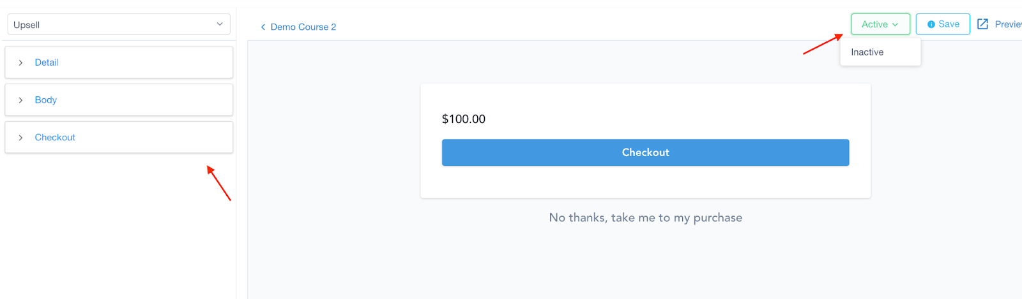Click the down caret on Active button
The image size is (1022, 299).
(x=896, y=25)
